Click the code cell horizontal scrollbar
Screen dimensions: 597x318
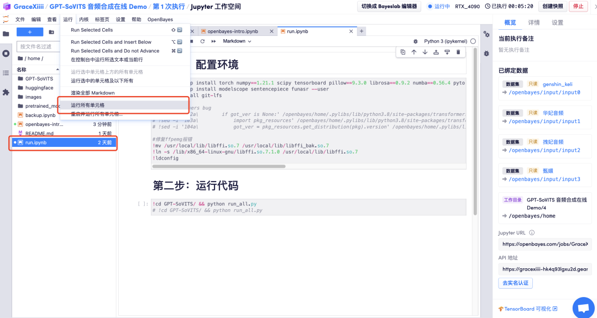coord(219,166)
